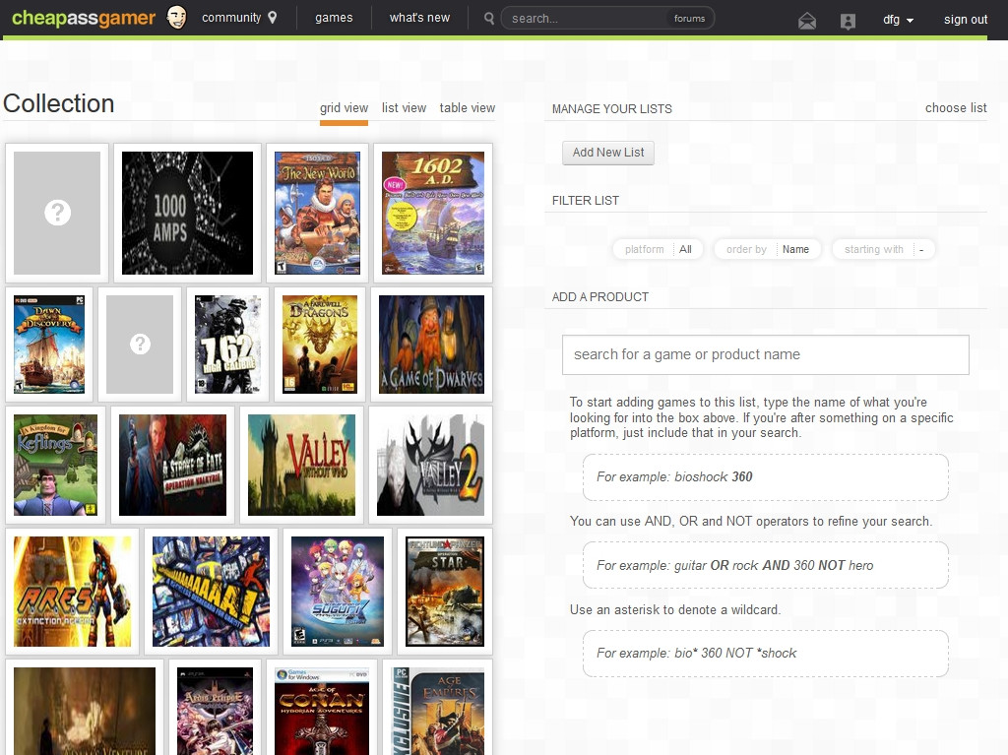Viewport: 1008px width, 755px height.
Task: Click the choose list link
Action: tap(956, 108)
